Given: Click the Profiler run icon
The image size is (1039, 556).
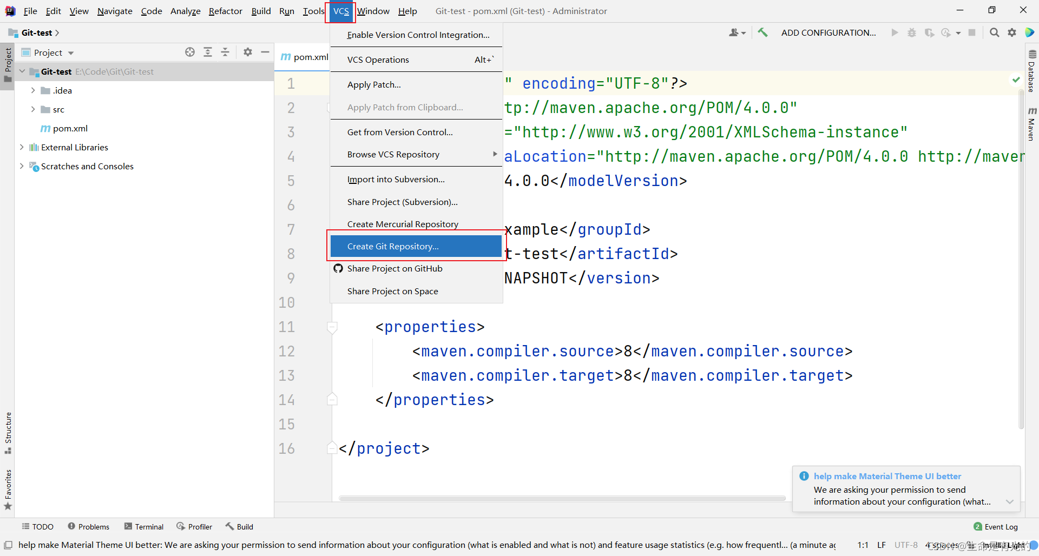Looking at the screenshot, I should click(946, 32).
